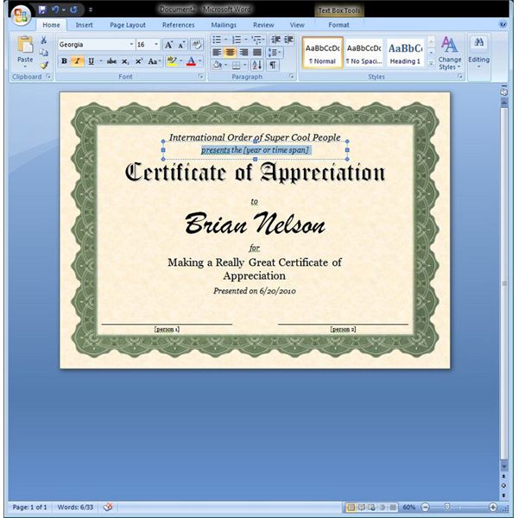Viewport: 518px width, 518px height.
Task: Click the Save icon in Quick Access
Action: coord(41,10)
